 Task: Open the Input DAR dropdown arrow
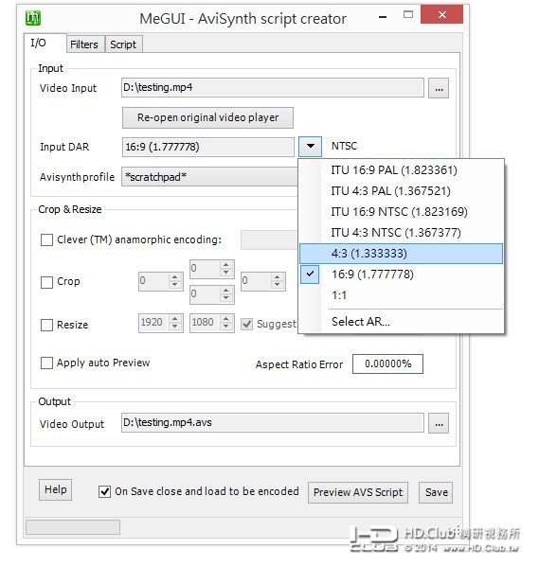310,147
